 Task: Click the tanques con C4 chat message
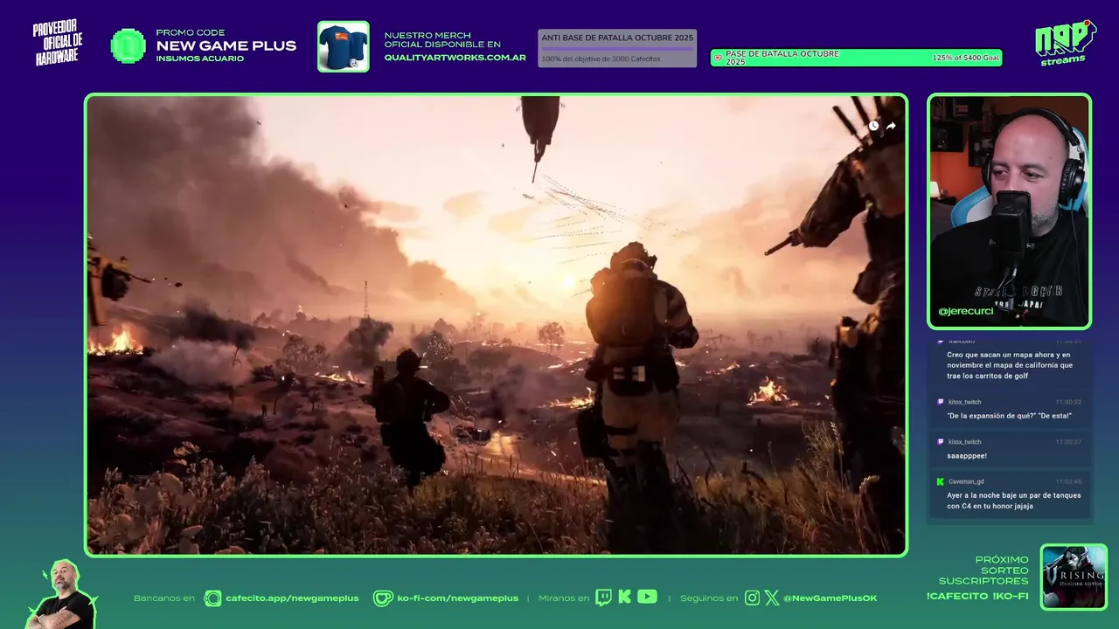click(1013, 501)
